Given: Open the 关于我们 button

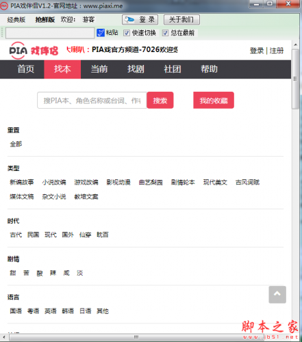Looking at the screenshot, I should click(x=181, y=20).
